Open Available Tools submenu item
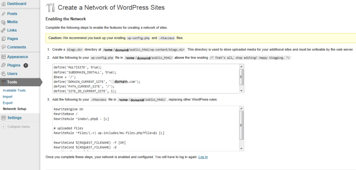This screenshot has height=170, width=356. (14, 90)
